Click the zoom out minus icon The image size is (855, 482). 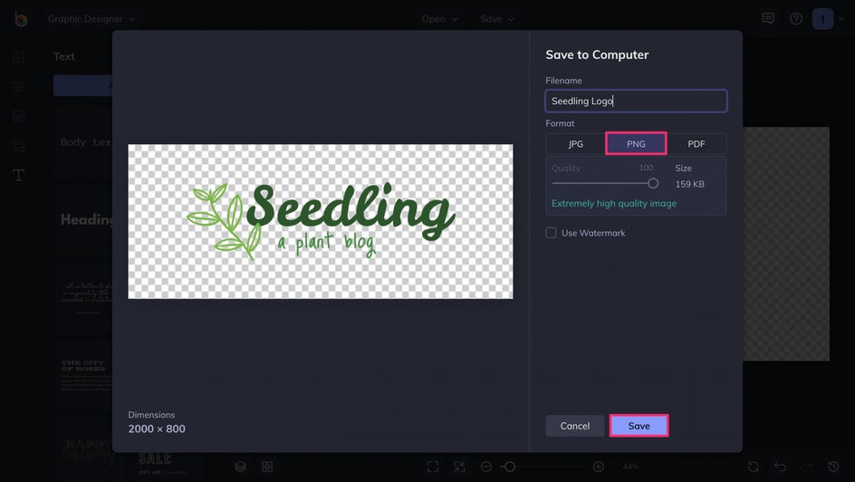pos(486,467)
